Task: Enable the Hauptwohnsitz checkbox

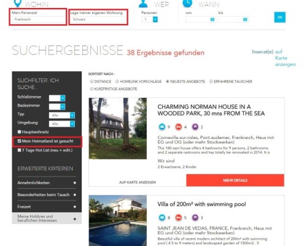Action: [19, 132]
